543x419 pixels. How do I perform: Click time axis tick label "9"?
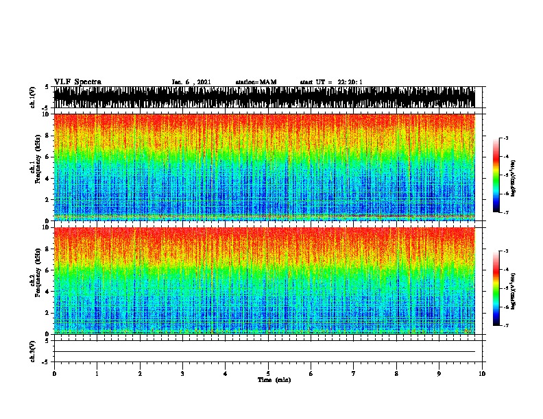pyautogui.click(x=439, y=374)
